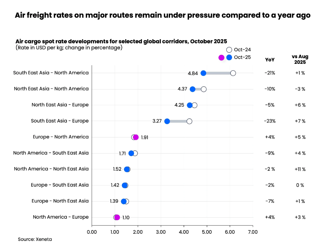The image size is (325, 244).
Task: Click the -23% YoY value
Action: click(x=270, y=121)
